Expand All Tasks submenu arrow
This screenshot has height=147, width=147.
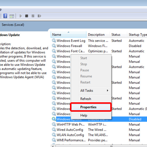pyautogui.click(x=108, y=91)
